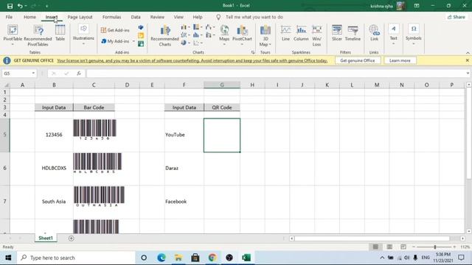Select all cells with the corner button
The image size is (472, 265).
(x=5, y=85)
